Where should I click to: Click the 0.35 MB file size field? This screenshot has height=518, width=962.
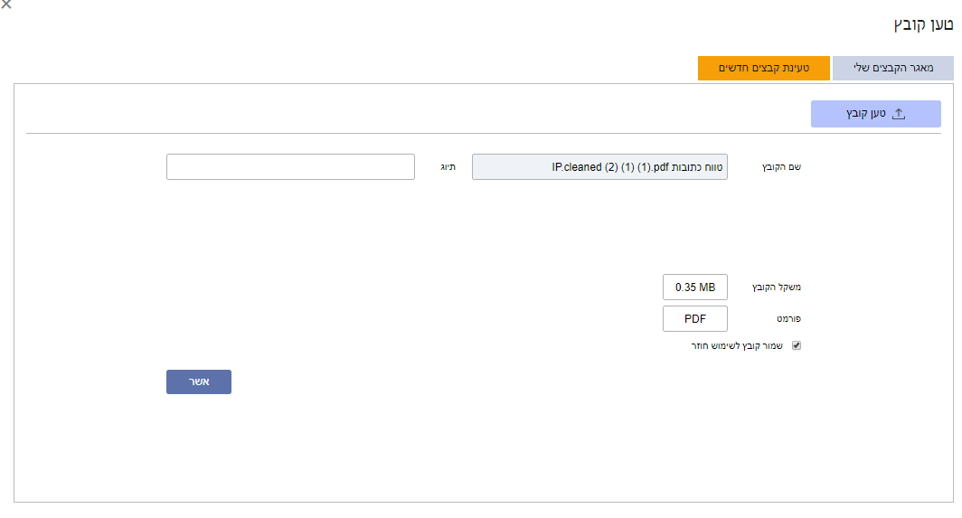[x=695, y=287]
